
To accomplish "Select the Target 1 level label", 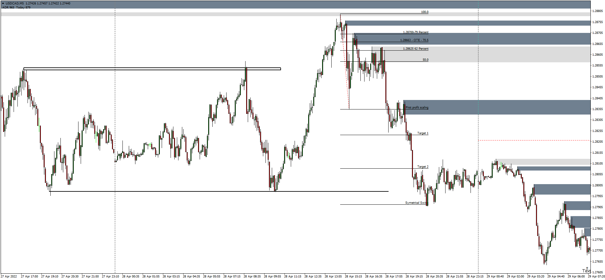I will [423, 133].
